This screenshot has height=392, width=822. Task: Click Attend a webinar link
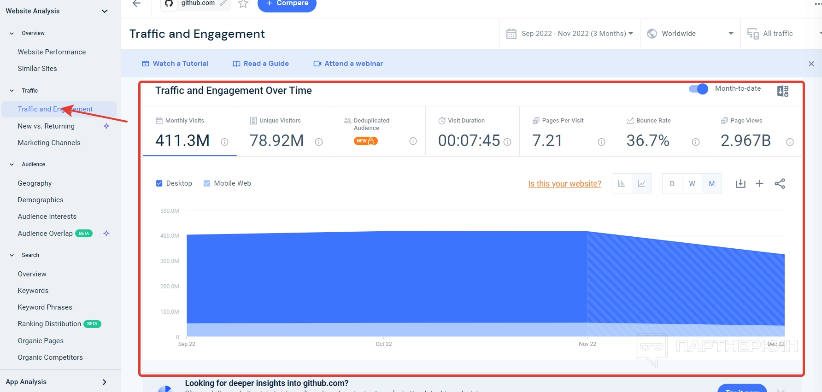tap(348, 64)
